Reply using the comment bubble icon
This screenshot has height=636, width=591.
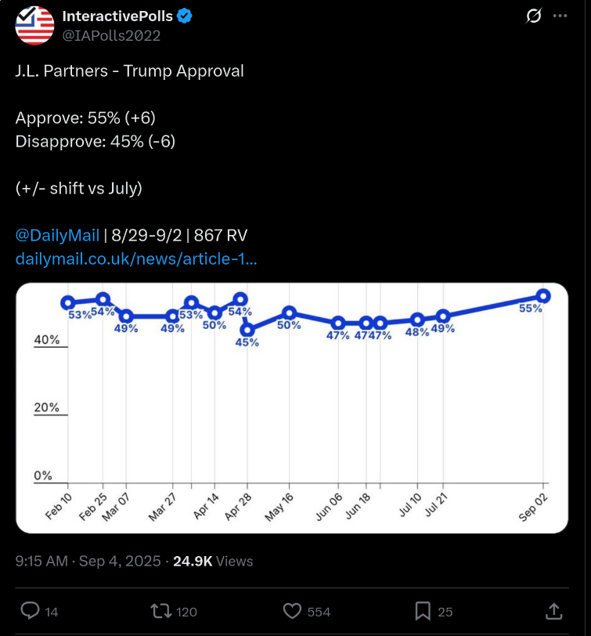[x=30, y=611]
